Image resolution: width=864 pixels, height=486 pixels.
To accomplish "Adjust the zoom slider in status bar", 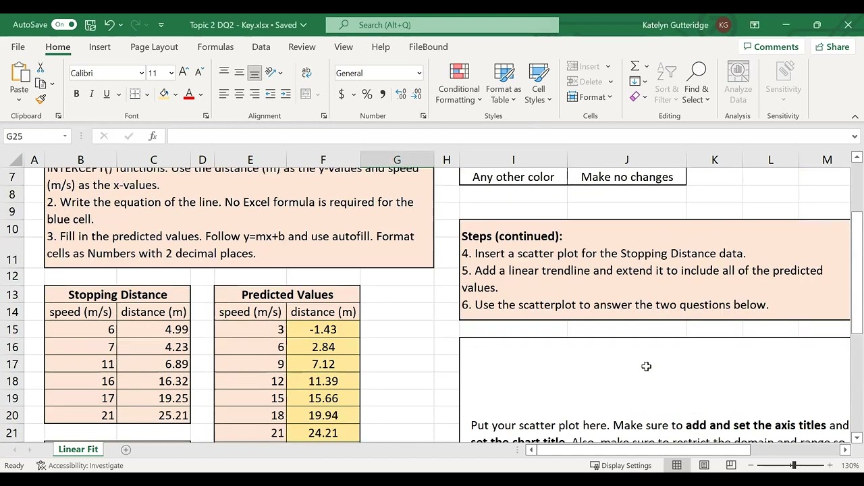I will pos(793,465).
